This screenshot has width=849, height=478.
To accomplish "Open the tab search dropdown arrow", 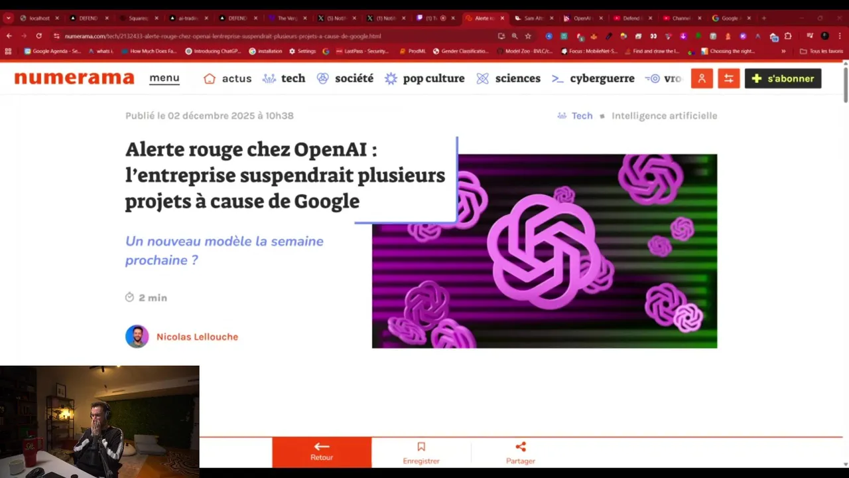I will [8, 18].
